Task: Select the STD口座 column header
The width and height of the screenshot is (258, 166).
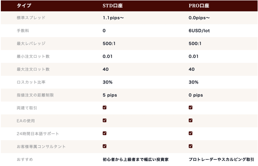Action: (x=113, y=6)
